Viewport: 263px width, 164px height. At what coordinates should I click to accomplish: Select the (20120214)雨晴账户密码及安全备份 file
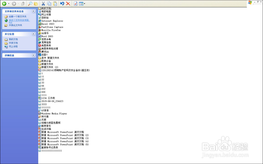pos(64,70)
